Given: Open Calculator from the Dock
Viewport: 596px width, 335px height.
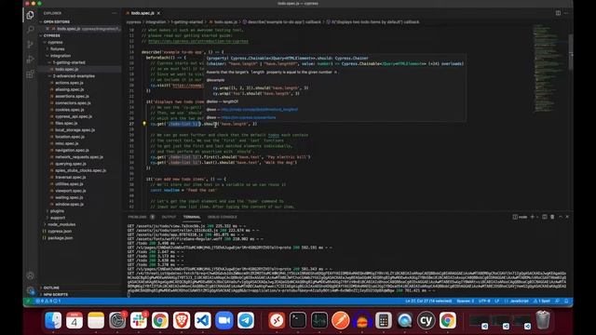Looking at the screenshot, I should [384, 320].
